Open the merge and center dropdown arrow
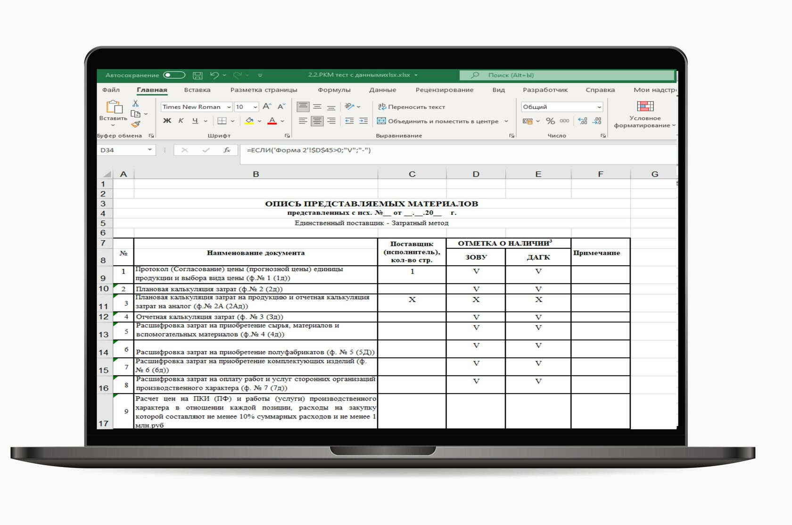Screen dimensions: 792x525 506,121
